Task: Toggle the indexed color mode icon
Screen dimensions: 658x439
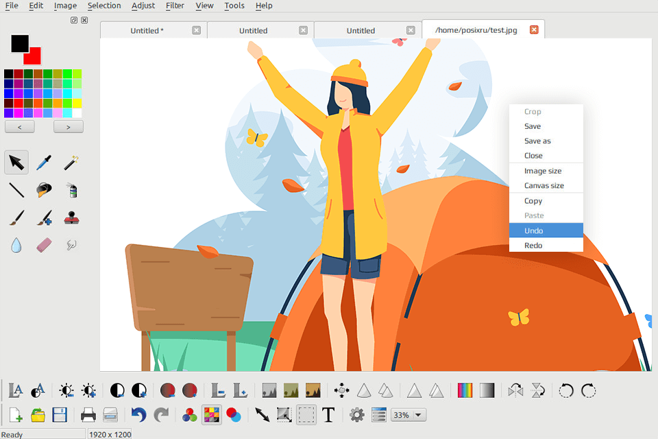Action: click(212, 415)
